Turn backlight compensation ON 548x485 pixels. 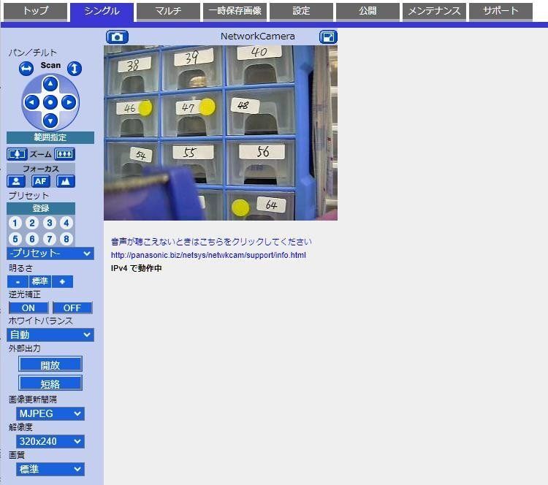tap(28, 308)
